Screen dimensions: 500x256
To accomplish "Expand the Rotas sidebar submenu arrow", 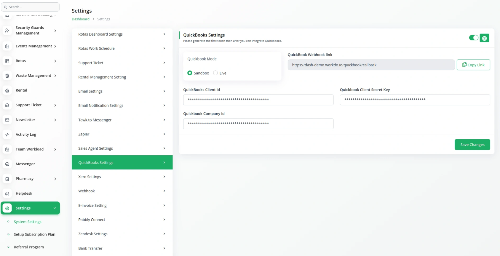I will point(55,61).
